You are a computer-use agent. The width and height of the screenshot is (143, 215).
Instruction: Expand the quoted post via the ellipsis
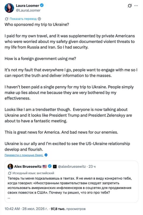coord(9,198)
